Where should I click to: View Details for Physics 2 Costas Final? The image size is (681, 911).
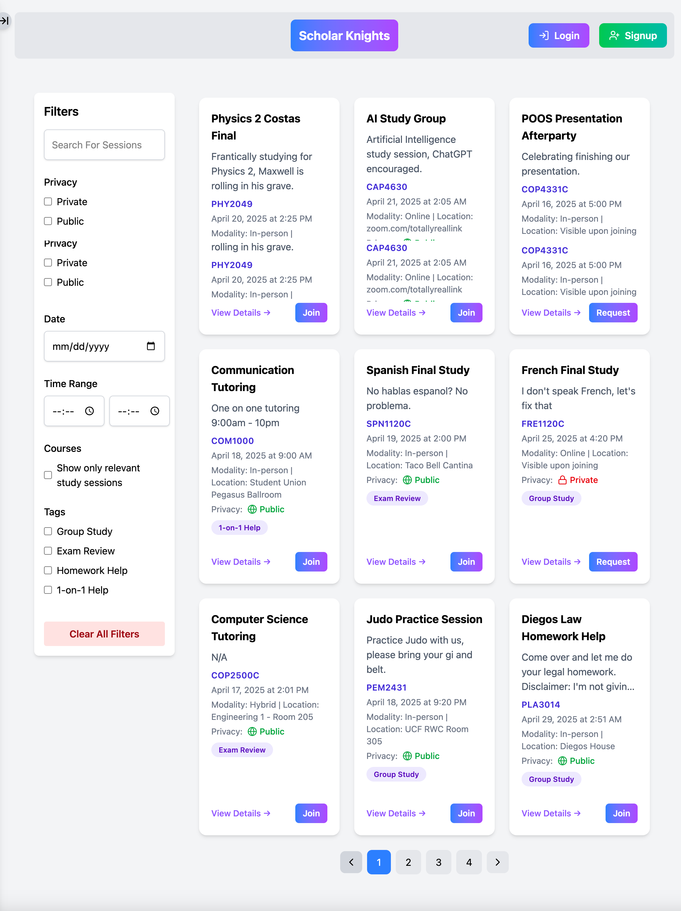pyautogui.click(x=241, y=313)
